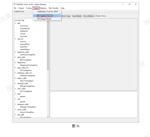The image size is (150, 137).
Task: Collapse the AEC tree node
Action: tap(16, 23)
